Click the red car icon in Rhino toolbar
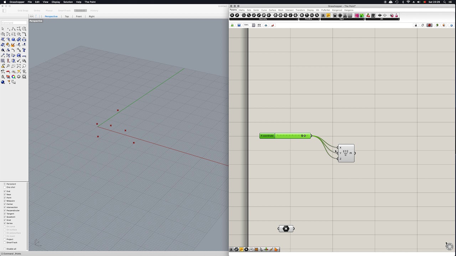 click(x=8, y=71)
